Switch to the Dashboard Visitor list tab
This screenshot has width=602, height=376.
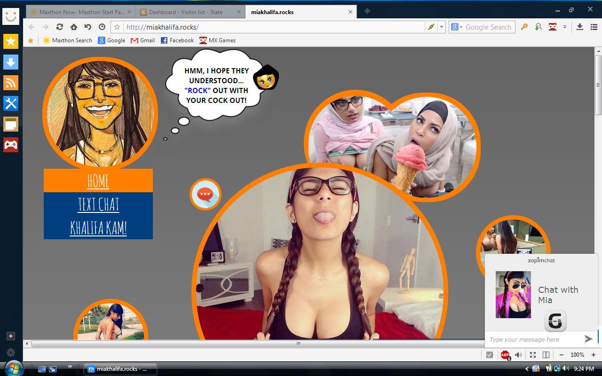(x=188, y=12)
